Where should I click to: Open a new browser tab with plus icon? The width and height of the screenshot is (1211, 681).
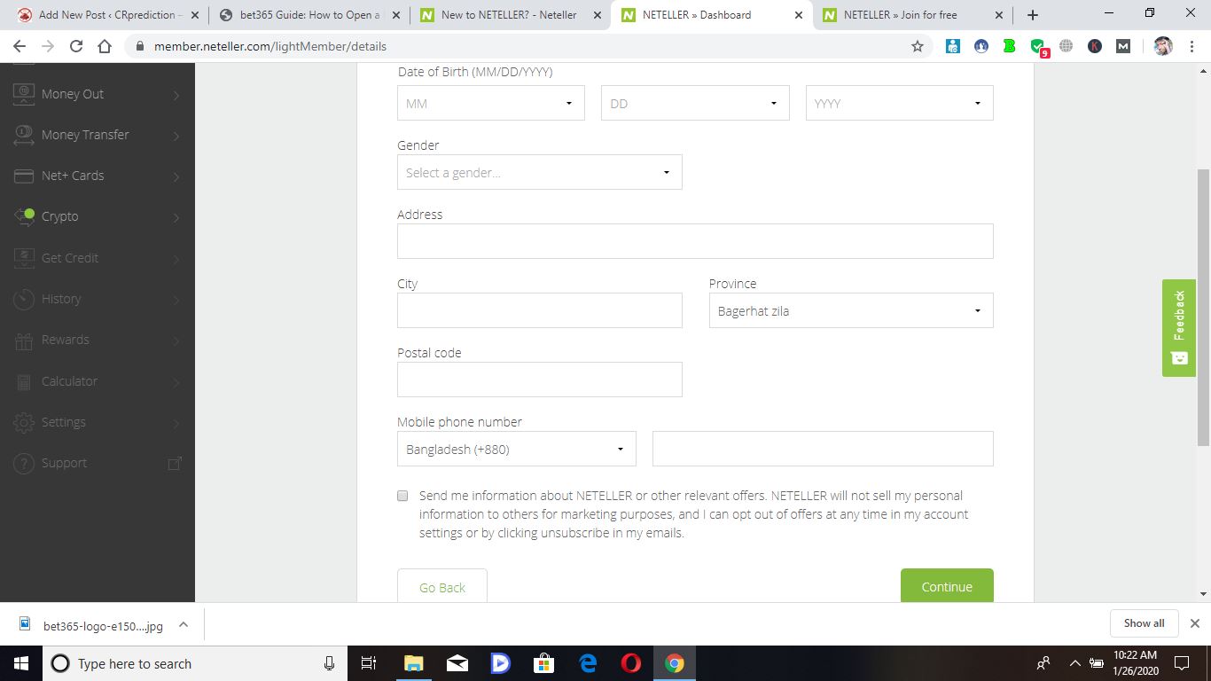tap(1032, 15)
